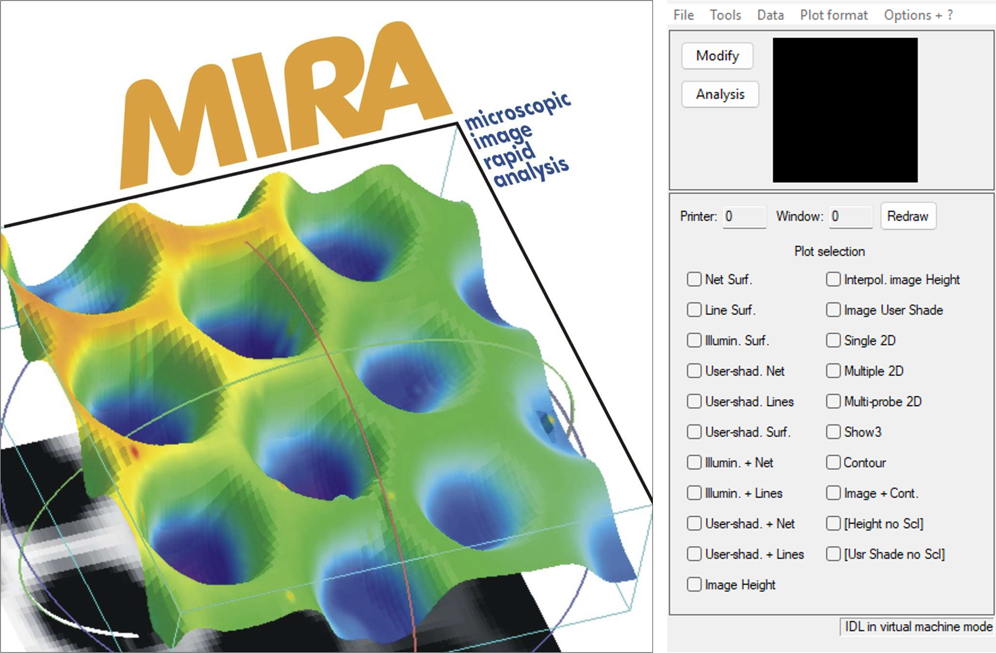Image resolution: width=996 pixels, height=653 pixels.
Task: Toggle the User-shad. Surf. checkbox
Action: [x=694, y=432]
